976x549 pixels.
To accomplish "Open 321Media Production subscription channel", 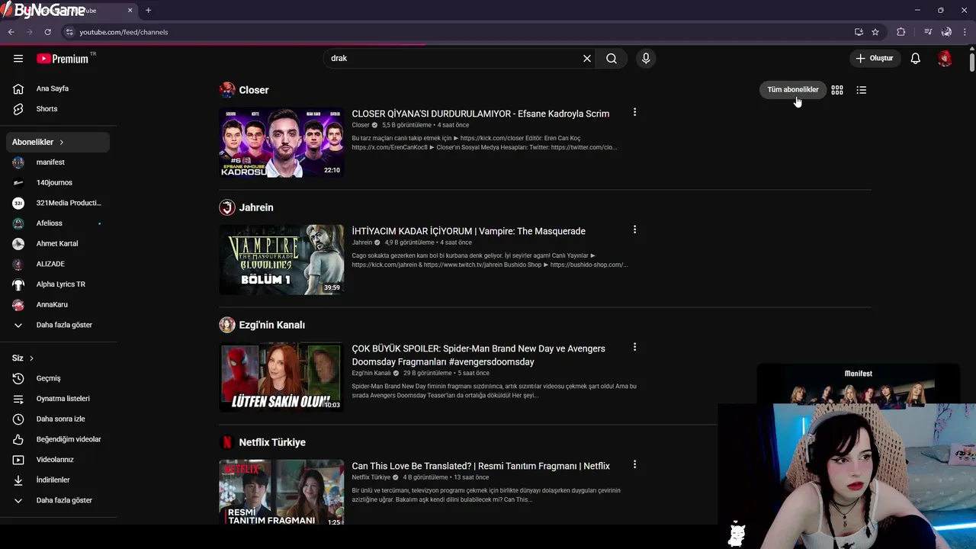I will coord(58,203).
